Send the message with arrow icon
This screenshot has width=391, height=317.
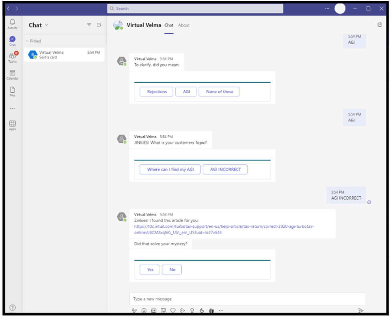point(361,311)
